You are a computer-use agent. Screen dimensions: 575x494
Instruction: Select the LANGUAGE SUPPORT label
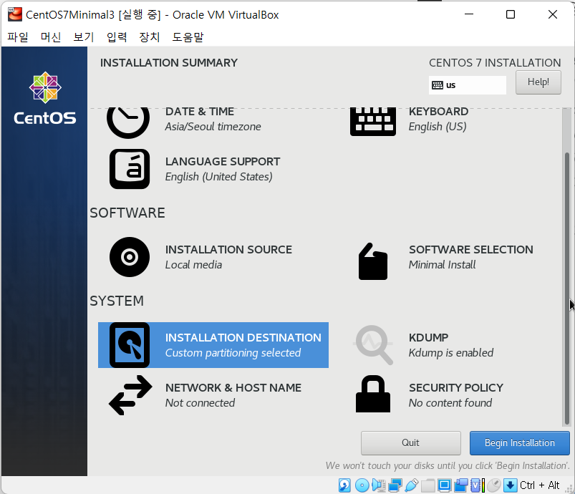pyautogui.click(x=223, y=162)
